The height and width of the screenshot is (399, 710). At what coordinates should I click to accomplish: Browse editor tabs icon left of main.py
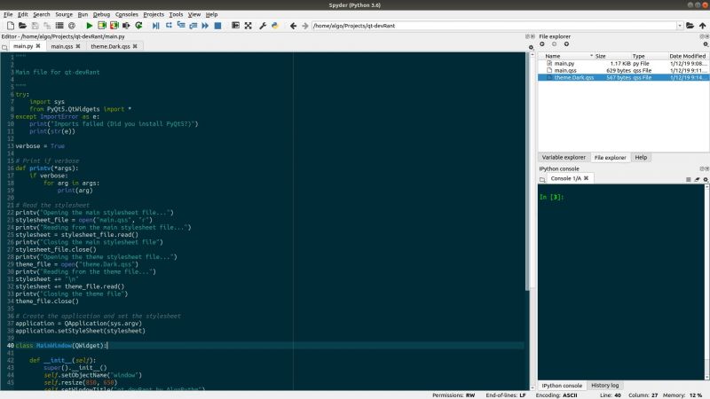(4, 47)
